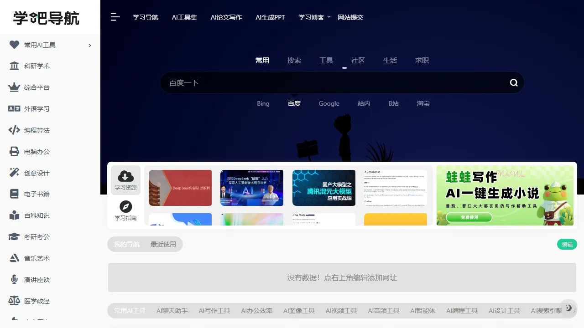Select Bing as search engine

[x=263, y=103]
